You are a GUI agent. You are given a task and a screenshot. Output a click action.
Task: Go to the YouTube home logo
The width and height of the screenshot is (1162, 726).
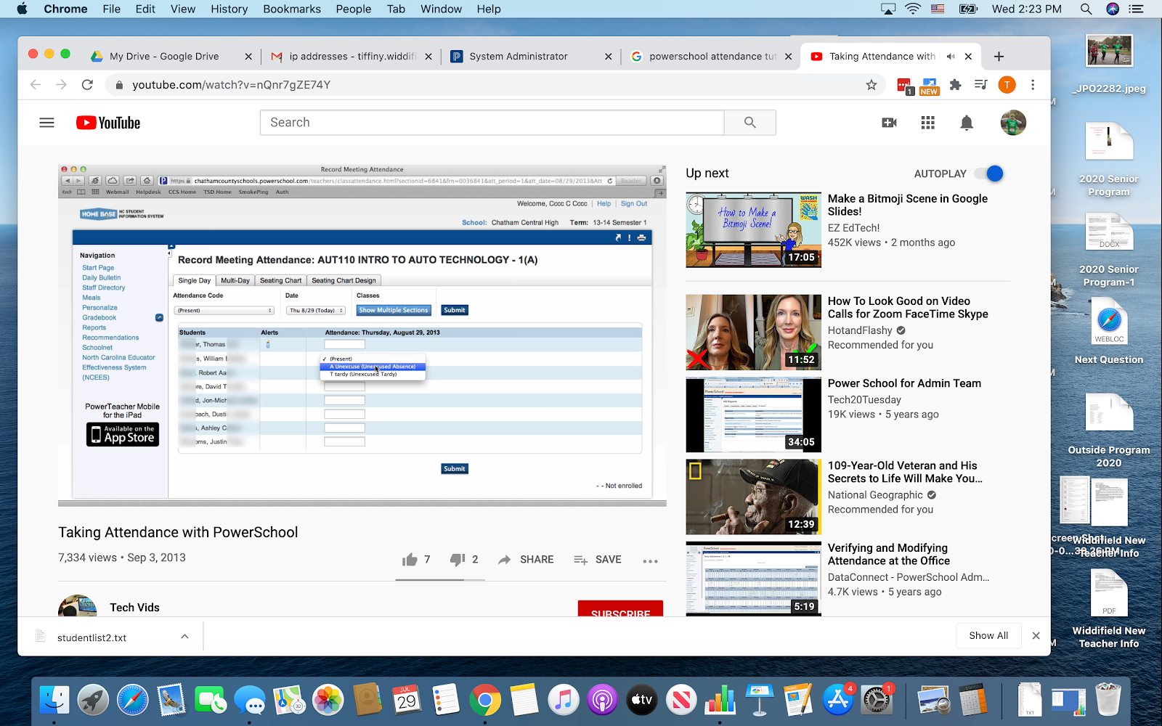tap(108, 123)
